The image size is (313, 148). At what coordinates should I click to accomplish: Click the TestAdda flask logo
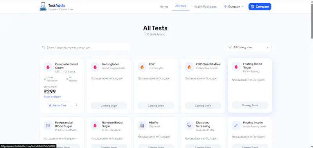pos(43,7)
